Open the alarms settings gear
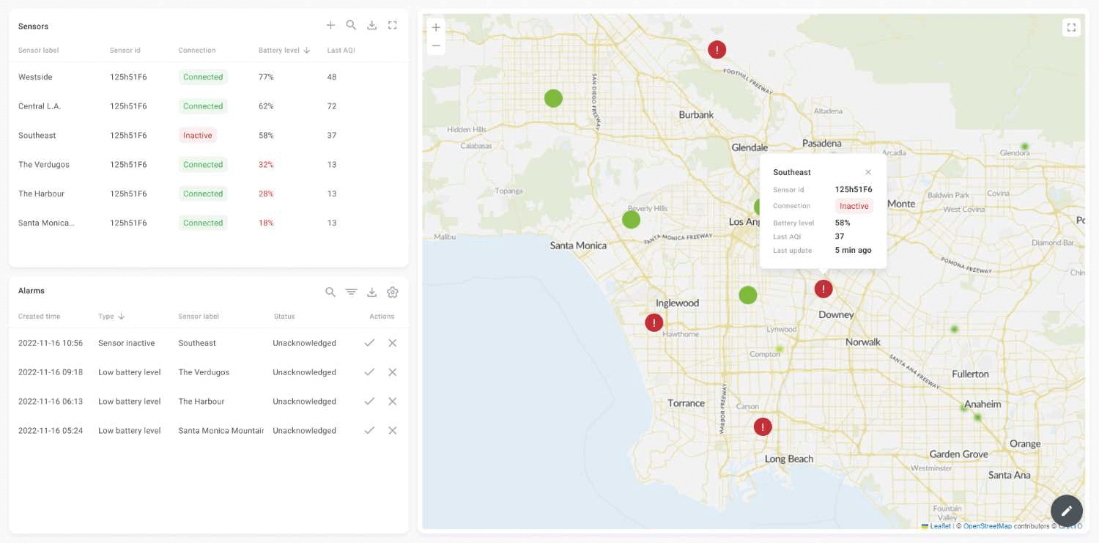 [392, 291]
